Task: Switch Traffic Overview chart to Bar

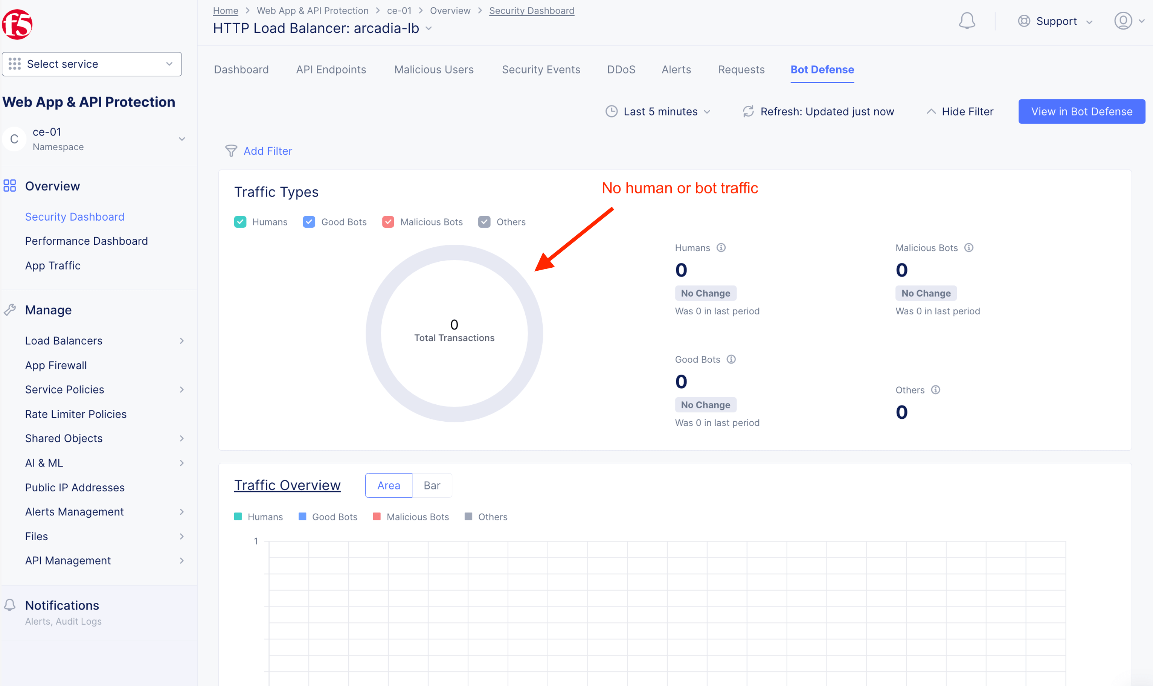Action: click(431, 485)
